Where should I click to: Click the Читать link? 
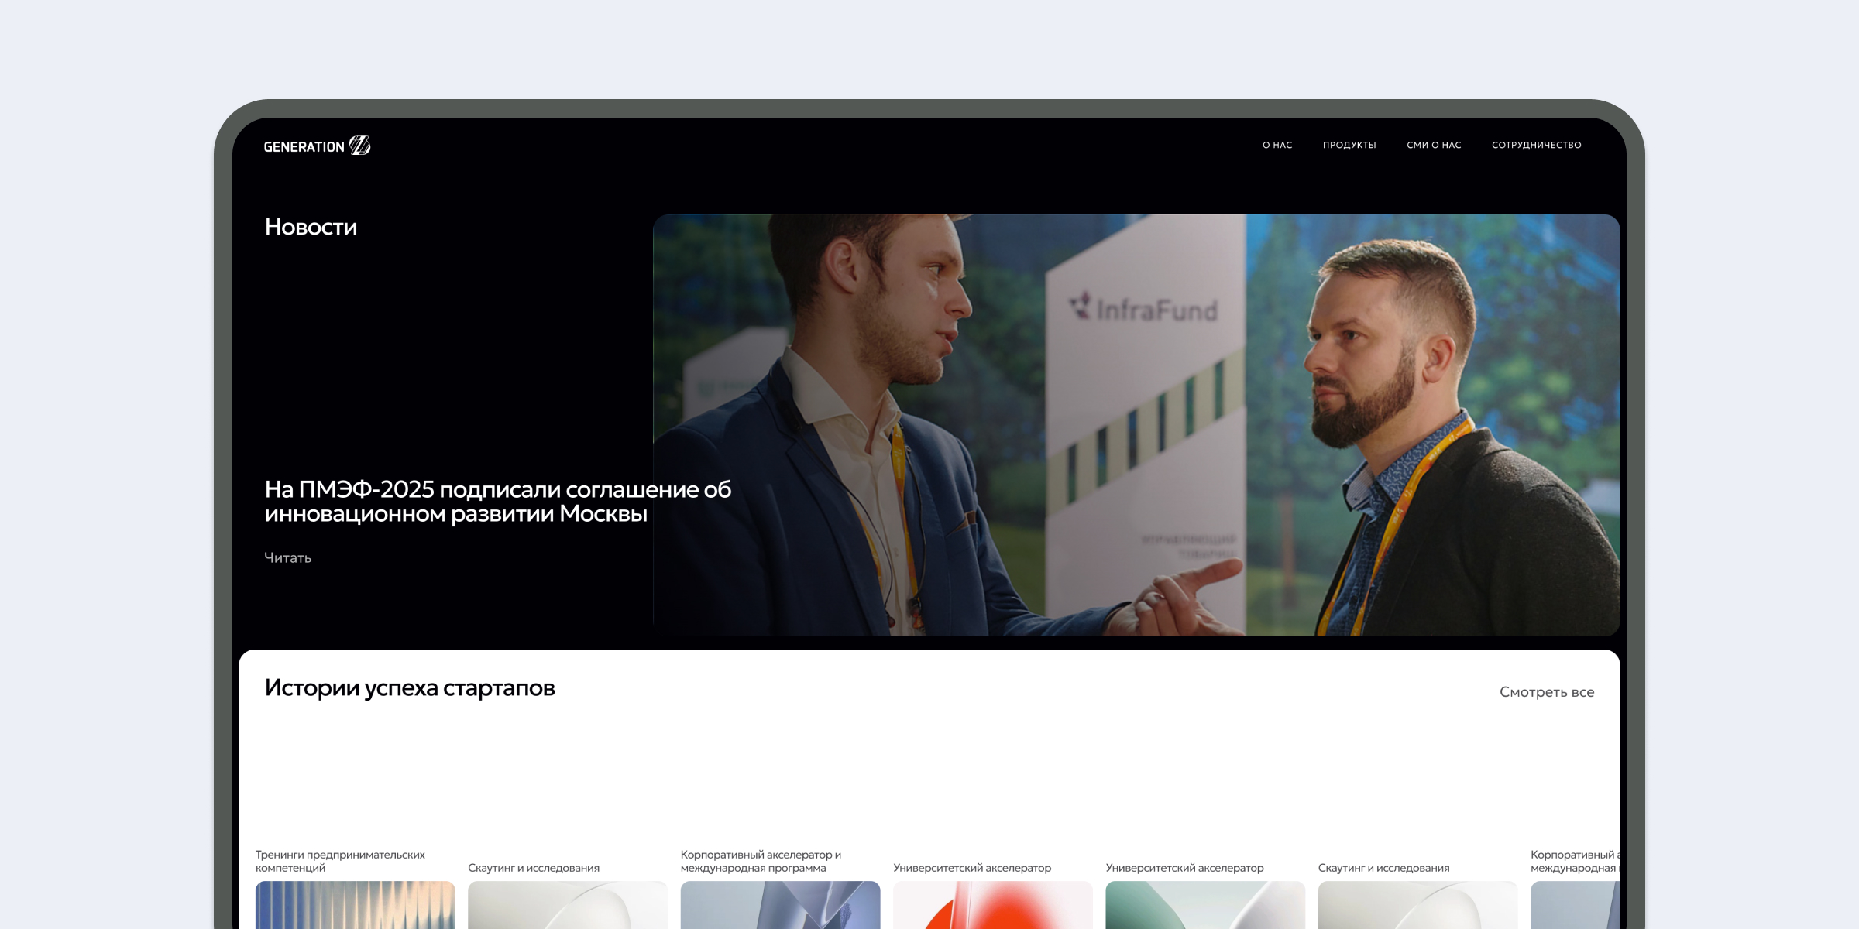288,558
